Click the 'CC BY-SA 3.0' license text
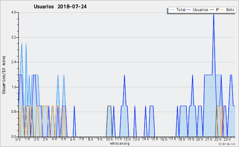Viewport: 239px width, 147px height. 227,144
